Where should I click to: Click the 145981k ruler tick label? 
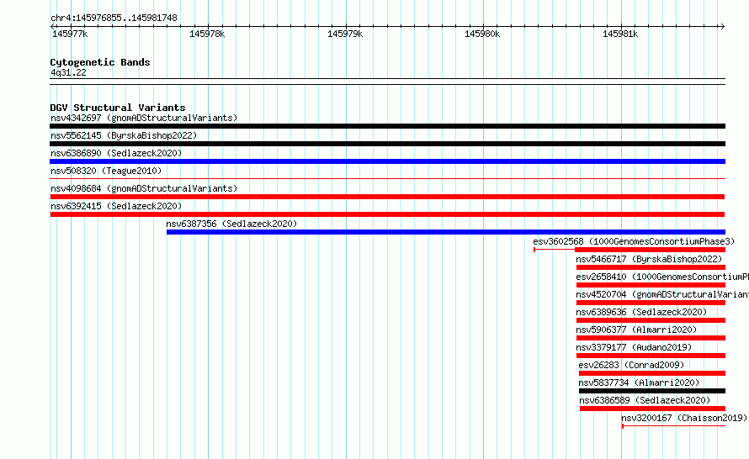[x=620, y=34]
